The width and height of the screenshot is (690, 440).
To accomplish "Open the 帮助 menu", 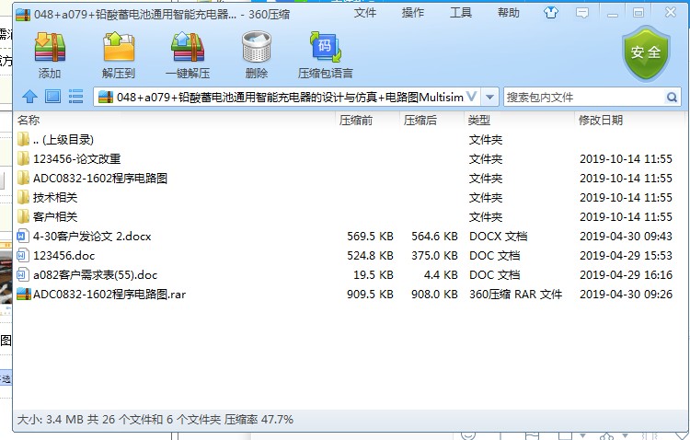I will point(509,13).
